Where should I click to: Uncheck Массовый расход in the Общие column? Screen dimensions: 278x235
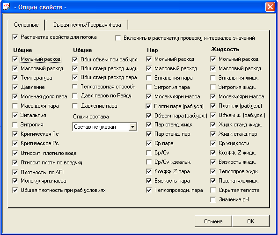pyautogui.click(x=15, y=68)
